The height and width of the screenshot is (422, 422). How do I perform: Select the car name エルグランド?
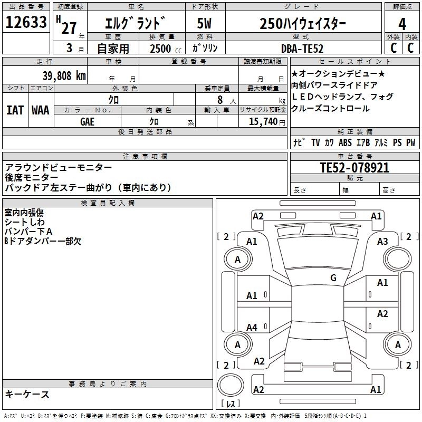(135, 23)
